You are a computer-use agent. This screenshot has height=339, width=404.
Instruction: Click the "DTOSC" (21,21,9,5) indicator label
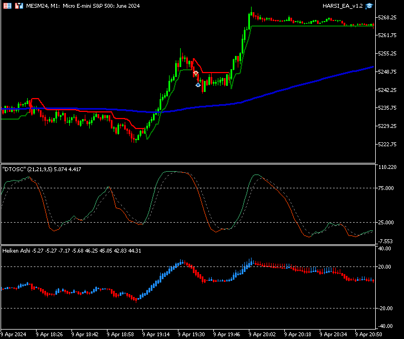42,169
